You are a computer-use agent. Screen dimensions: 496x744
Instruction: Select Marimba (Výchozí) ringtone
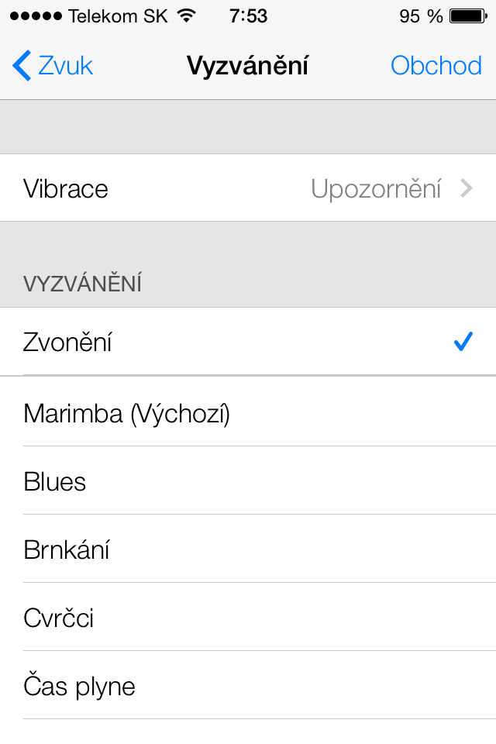pos(127,413)
